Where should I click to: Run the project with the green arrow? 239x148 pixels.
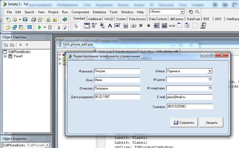pyautogui.click(x=39, y=27)
